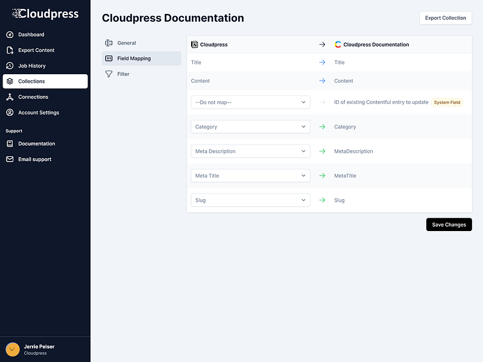
Task: Open the Email support link
Action: [45, 159]
